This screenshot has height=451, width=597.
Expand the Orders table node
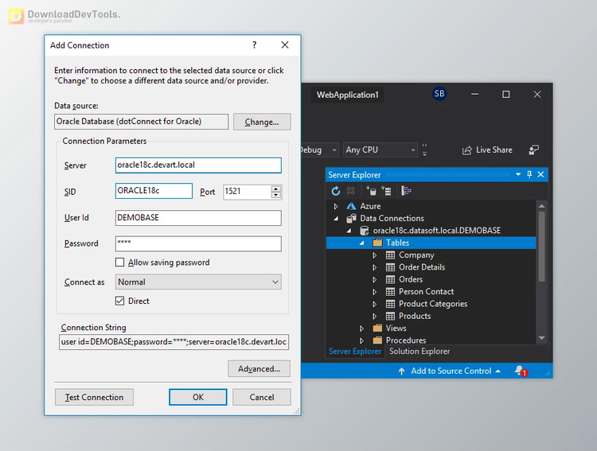click(375, 279)
